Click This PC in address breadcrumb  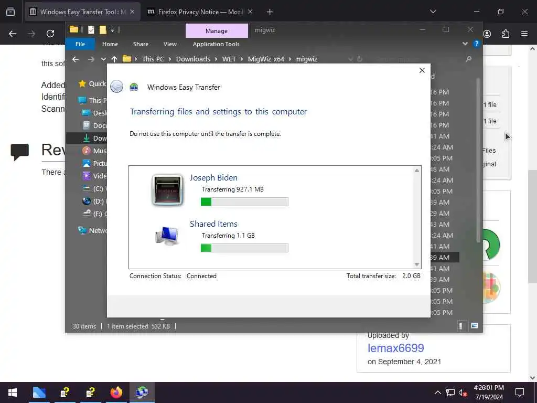click(153, 59)
